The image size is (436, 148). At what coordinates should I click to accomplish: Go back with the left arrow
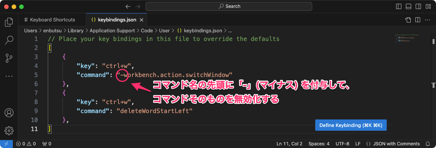point(128,6)
